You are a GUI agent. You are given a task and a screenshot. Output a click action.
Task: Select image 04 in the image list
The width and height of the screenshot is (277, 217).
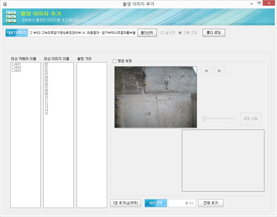point(46,78)
